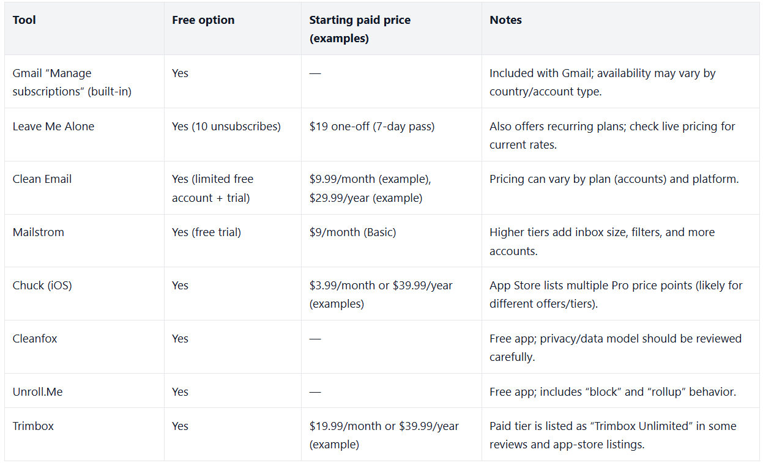Image resolution: width=763 pixels, height=463 pixels.
Task: Select the Gmail "Manage subscriptions" tool cell
Action: (x=72, y=82)
